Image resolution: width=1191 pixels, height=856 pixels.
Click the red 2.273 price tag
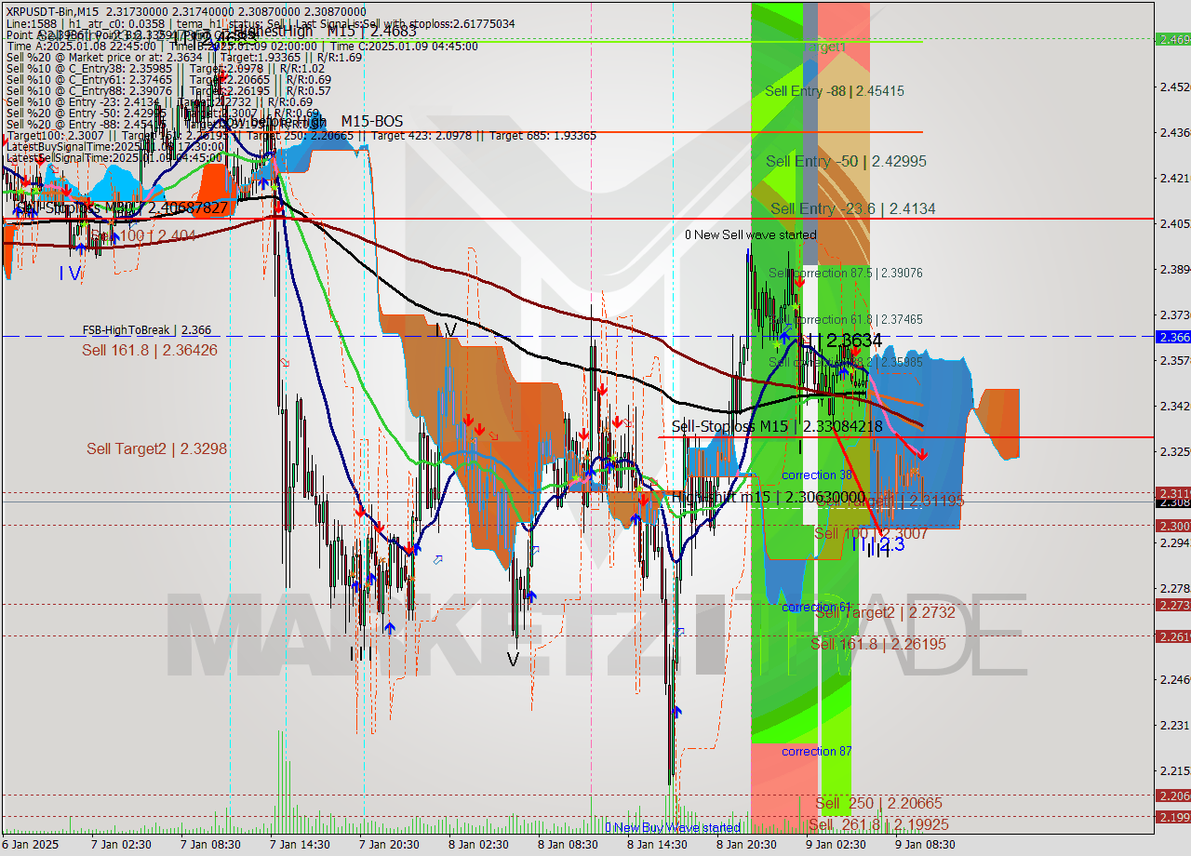(x=1172, y=605)
